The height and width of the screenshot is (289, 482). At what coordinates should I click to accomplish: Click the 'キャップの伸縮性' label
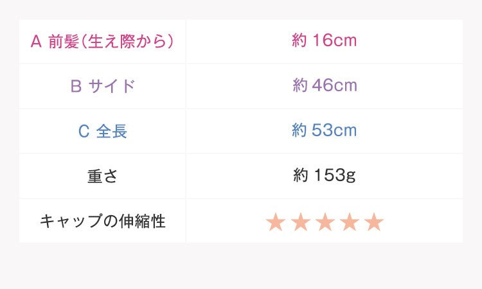point(103,222)
